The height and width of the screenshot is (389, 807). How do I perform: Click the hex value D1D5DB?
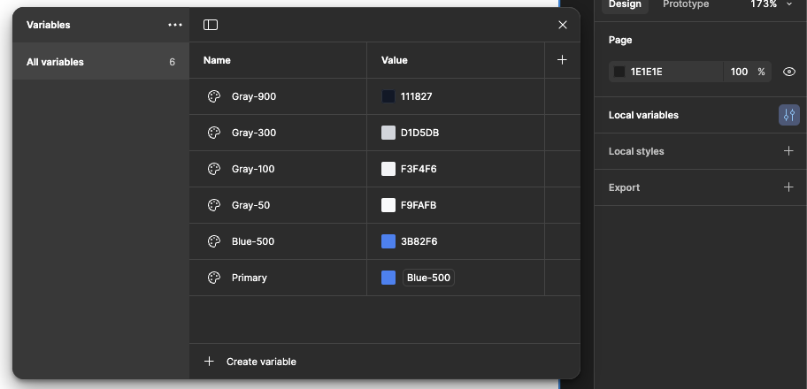click(x=420, y=133)
